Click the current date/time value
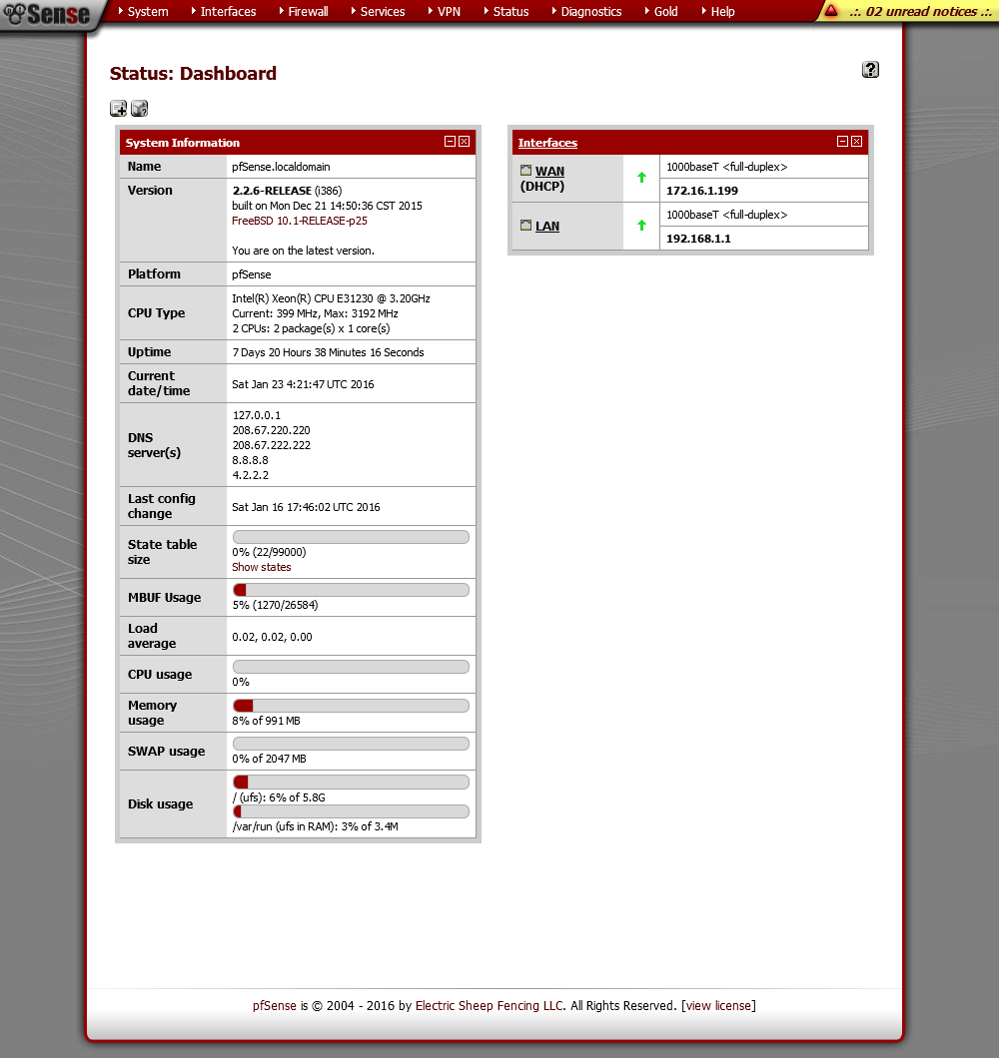 (304, 384)
